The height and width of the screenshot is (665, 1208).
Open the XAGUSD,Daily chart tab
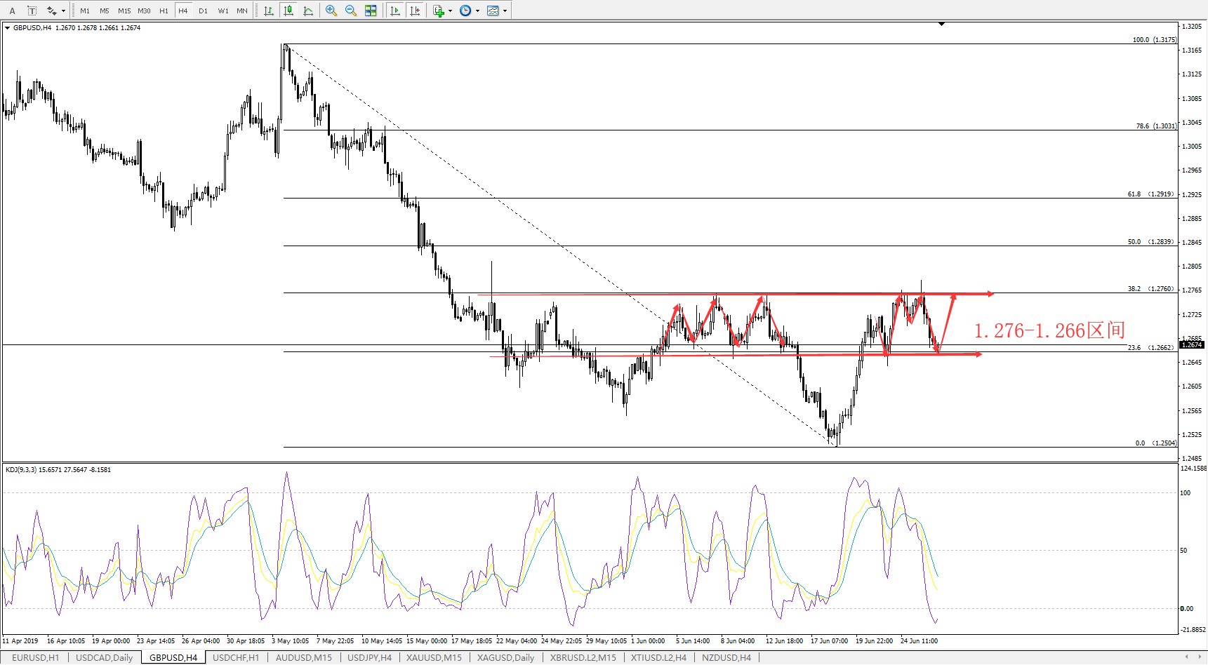[x=505, y=657]
